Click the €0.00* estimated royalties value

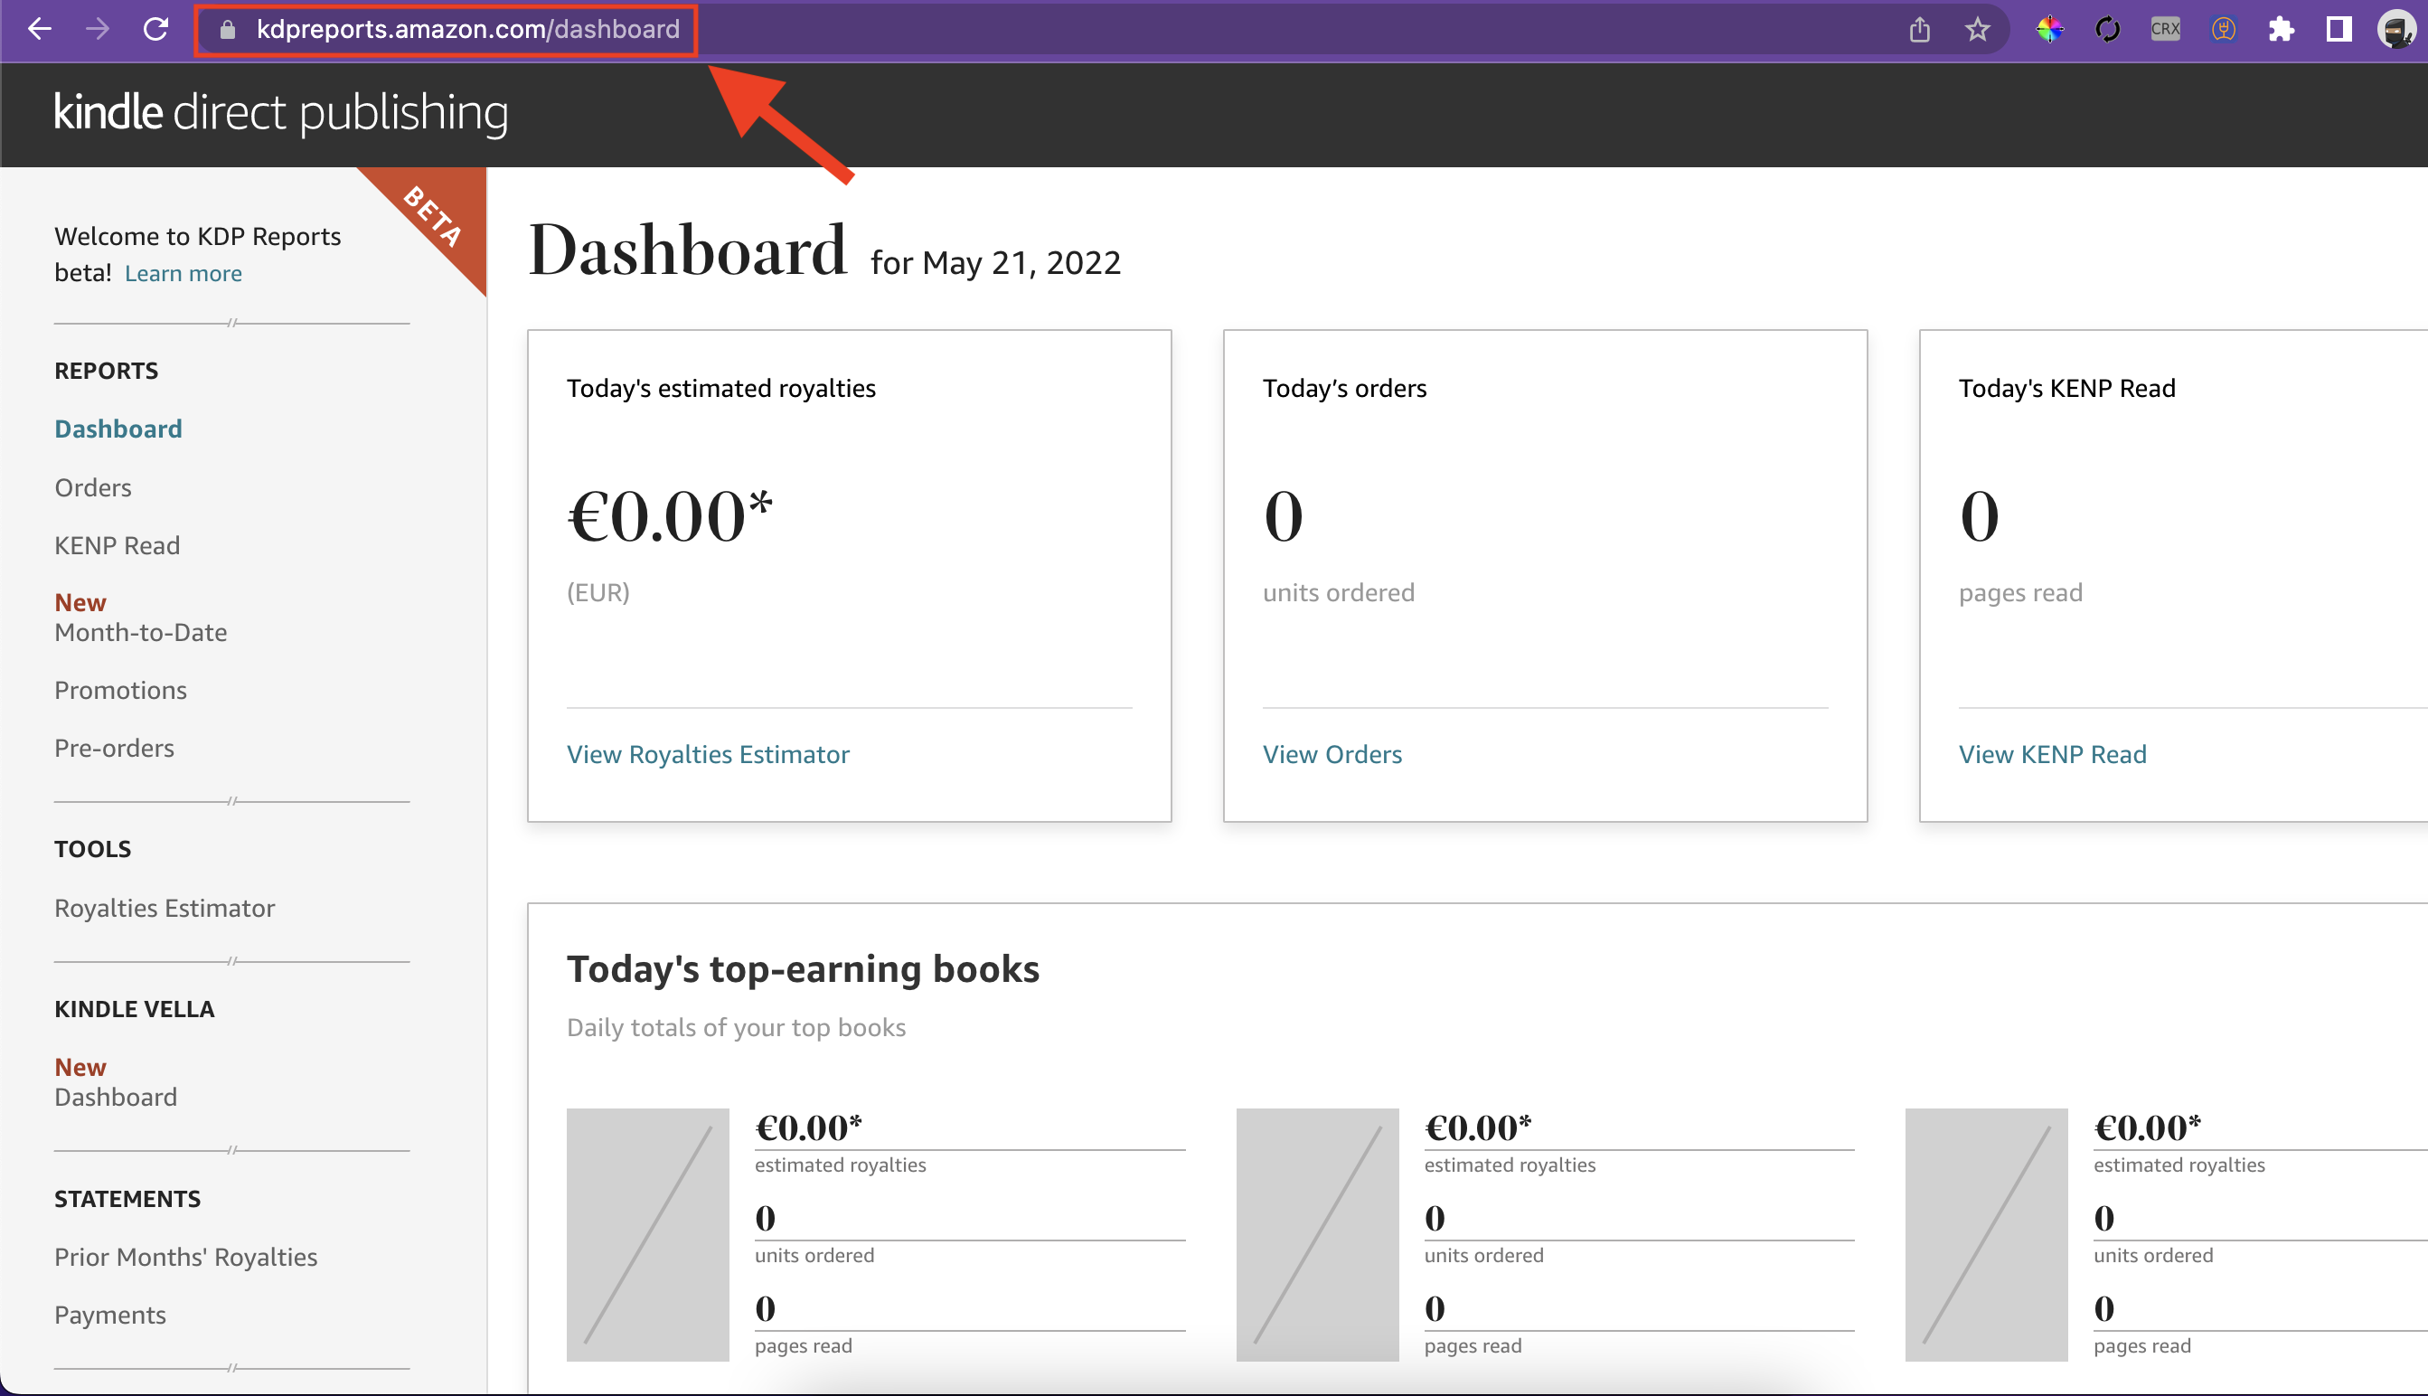[x=670, y=516]
